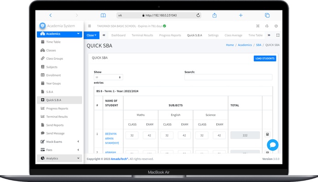Open the blue chat bubble widget
Image resolution: width=318 pixels, height=182 pixels.
coord(272,145)
